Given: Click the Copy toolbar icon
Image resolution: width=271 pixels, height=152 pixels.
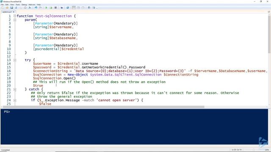Looking at the screenshot, I should tap(21, 8).
